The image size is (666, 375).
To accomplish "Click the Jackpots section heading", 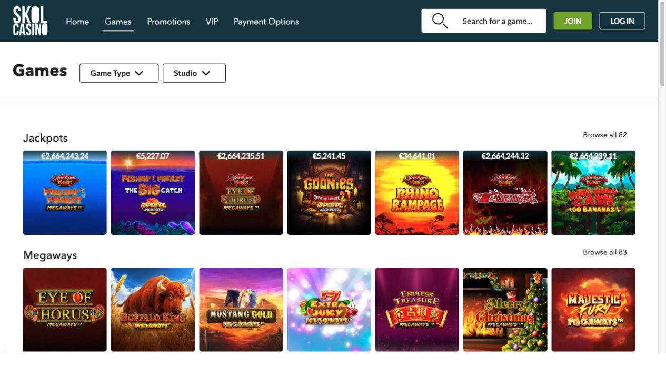I will coord(45,138).
